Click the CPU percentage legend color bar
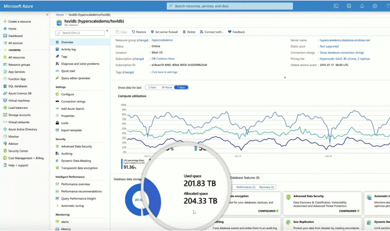Image resolution: width=390 pixels, height=231 pixels. click(x=122, y=164)
